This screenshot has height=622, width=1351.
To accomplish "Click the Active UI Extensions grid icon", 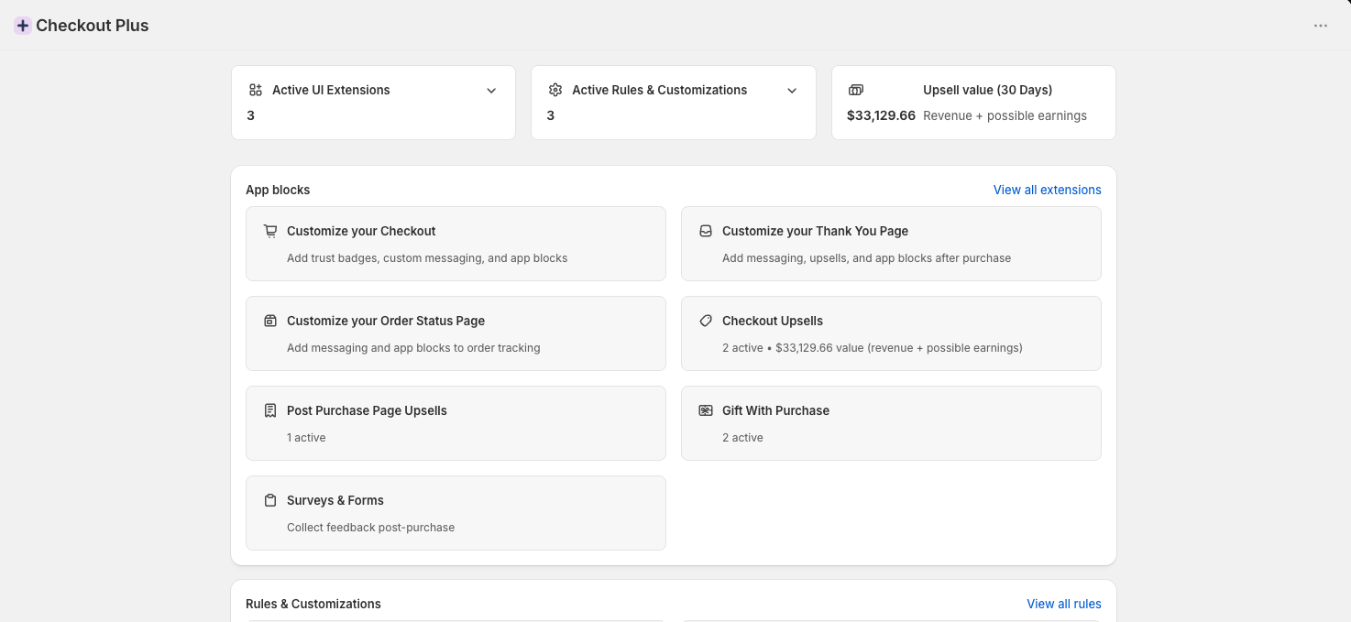I will (x=256, y=90).
